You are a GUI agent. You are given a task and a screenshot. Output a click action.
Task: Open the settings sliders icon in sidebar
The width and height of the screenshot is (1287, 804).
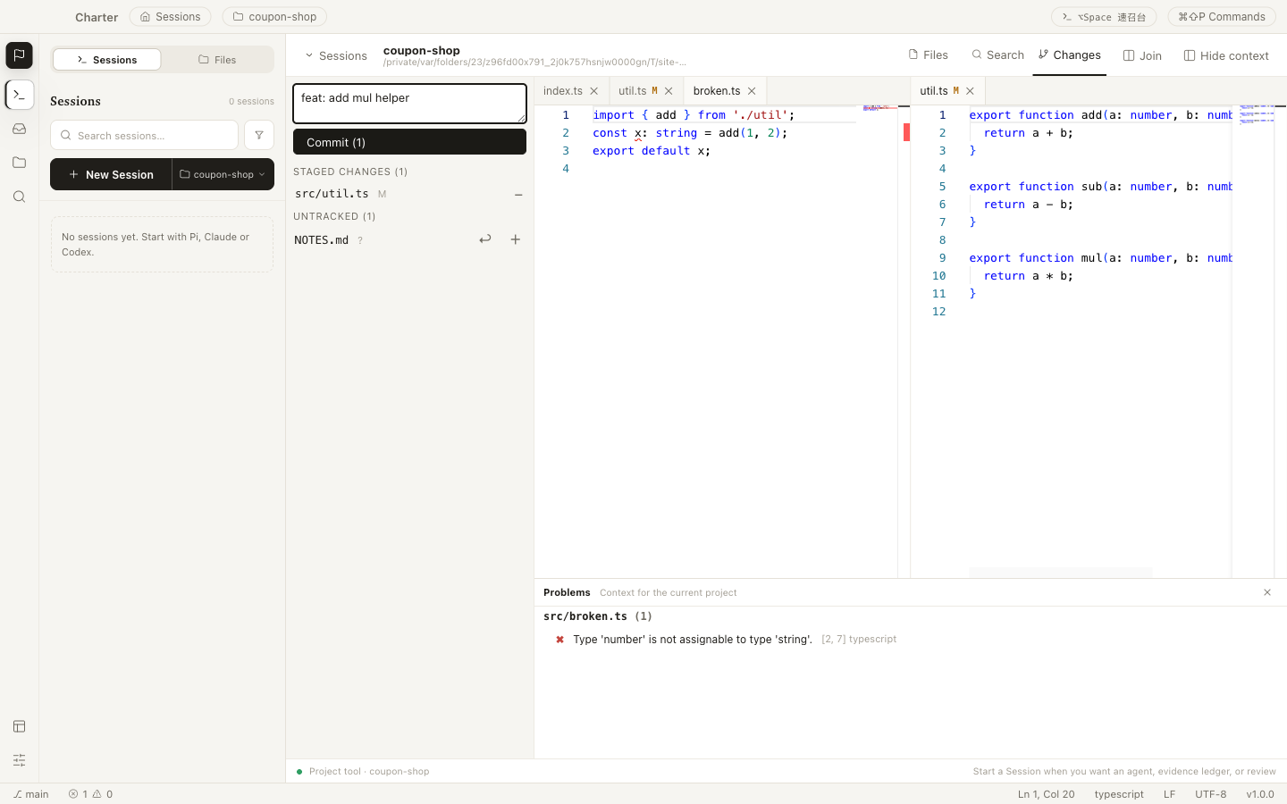tap(19, 760)
